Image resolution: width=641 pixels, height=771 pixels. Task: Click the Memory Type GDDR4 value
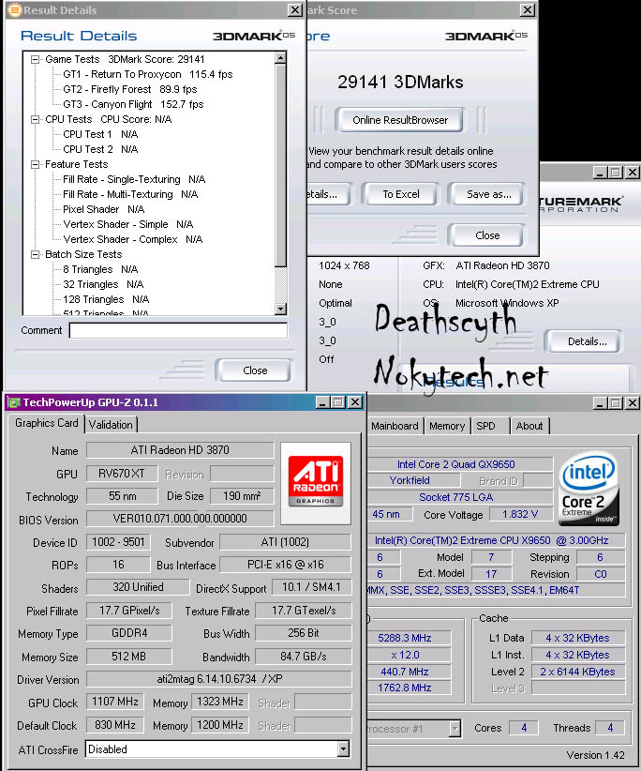(129, 633)
